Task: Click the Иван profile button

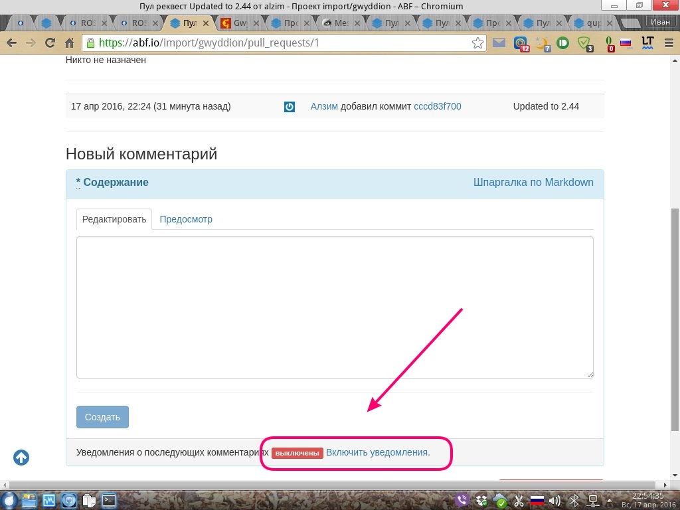Action: tap(660, 22)
